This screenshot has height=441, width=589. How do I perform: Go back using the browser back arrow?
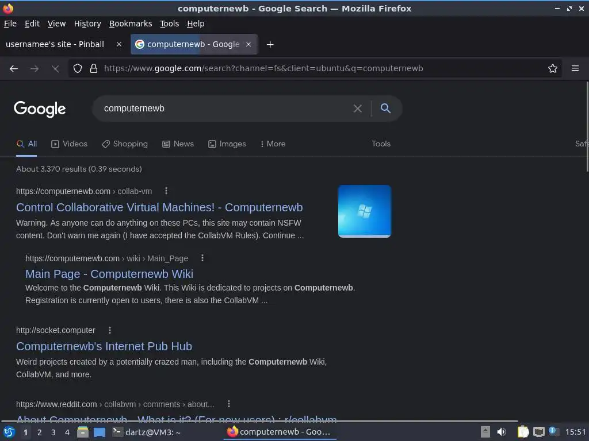coord(14,68)
